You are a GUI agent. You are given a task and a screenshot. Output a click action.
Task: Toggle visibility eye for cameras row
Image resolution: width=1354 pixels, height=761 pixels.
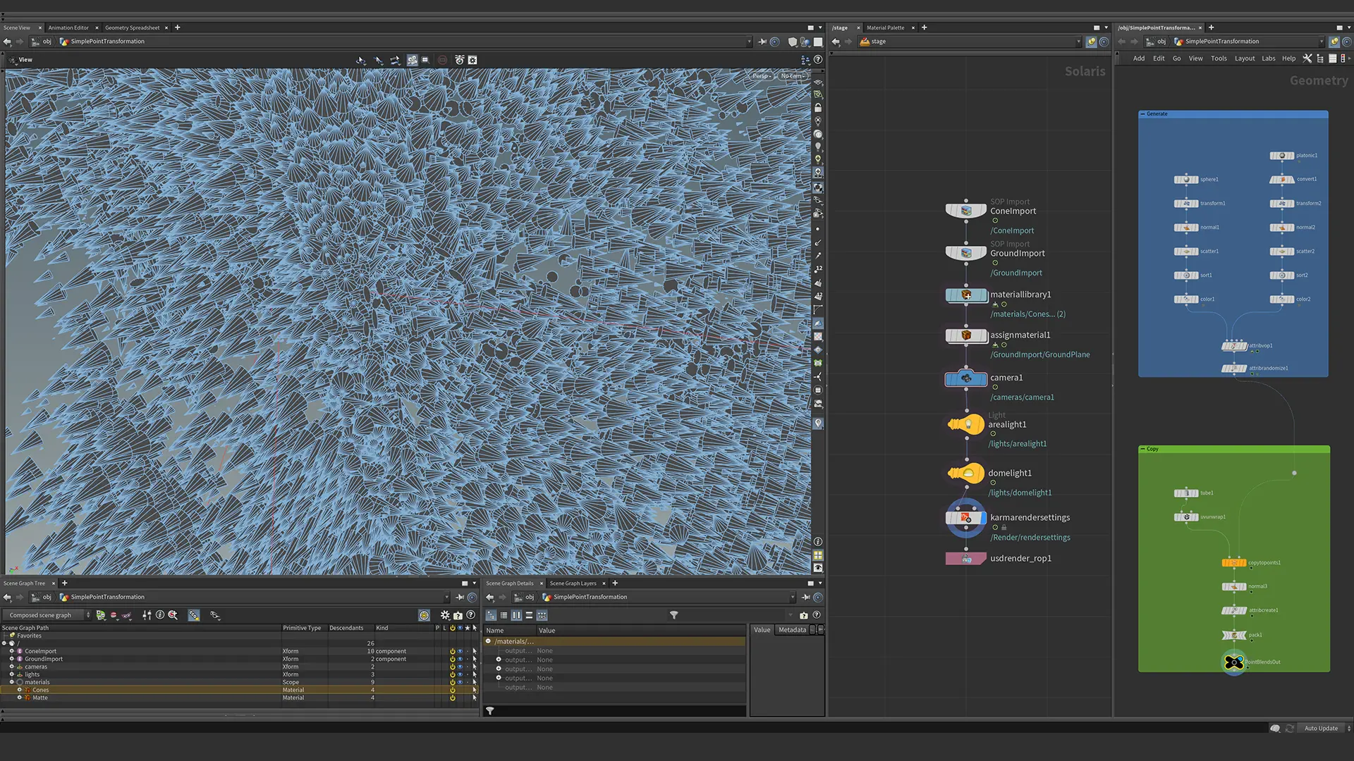[460, 667]
